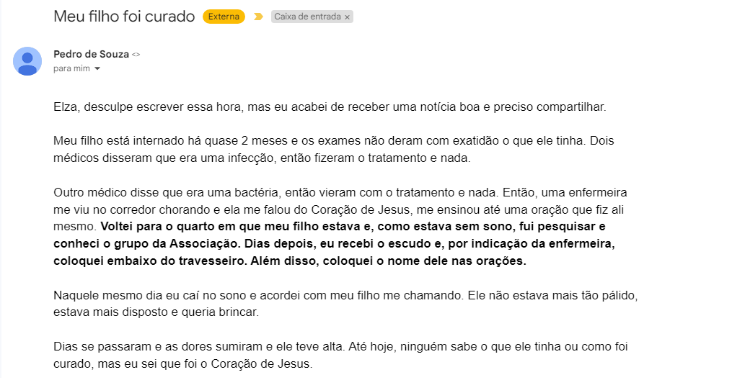Screen dimensions: 732x380
Task: Click the para mim recipient text
Action: 71,68
